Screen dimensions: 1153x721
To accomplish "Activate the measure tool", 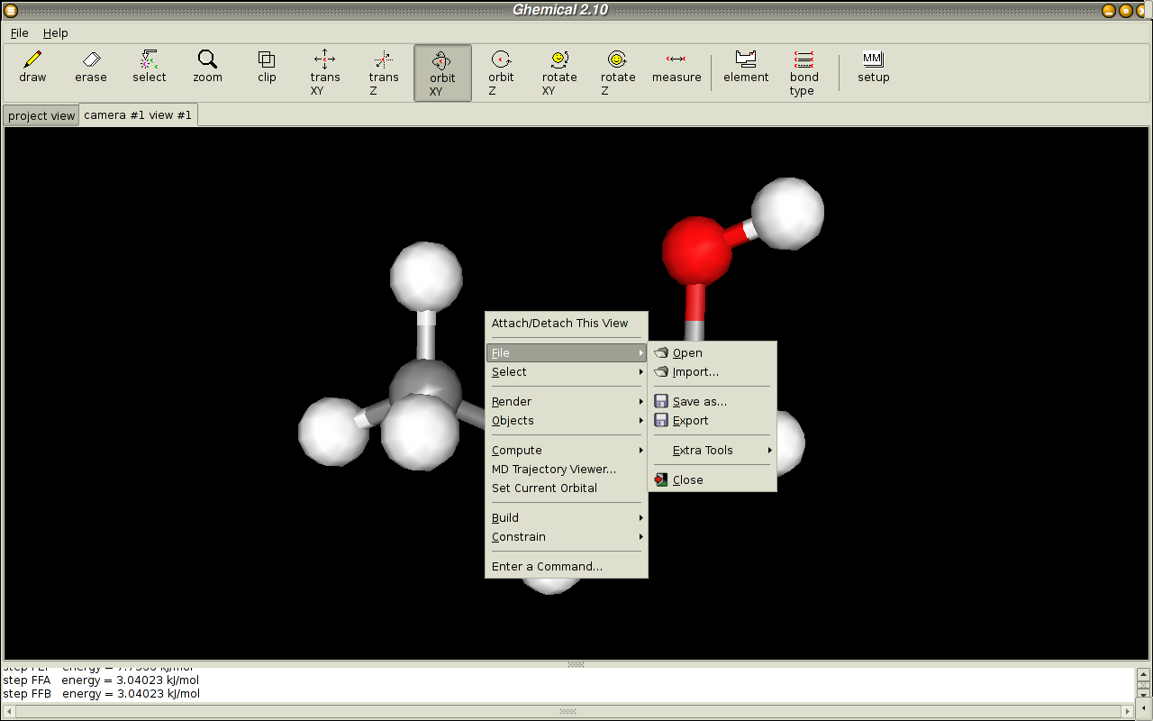I will pos(676,68).
